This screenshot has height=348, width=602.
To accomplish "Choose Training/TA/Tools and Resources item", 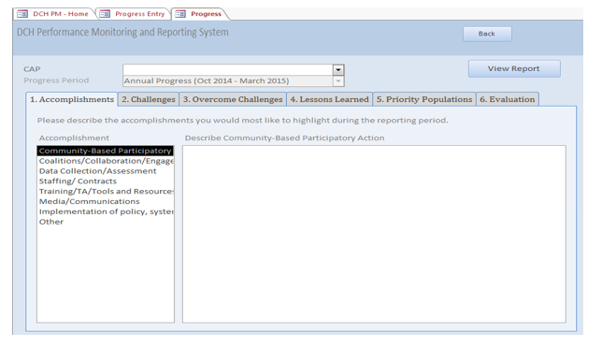I will point(106,191).
